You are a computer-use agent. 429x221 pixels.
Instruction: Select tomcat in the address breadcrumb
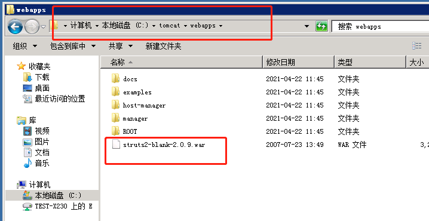170,26
